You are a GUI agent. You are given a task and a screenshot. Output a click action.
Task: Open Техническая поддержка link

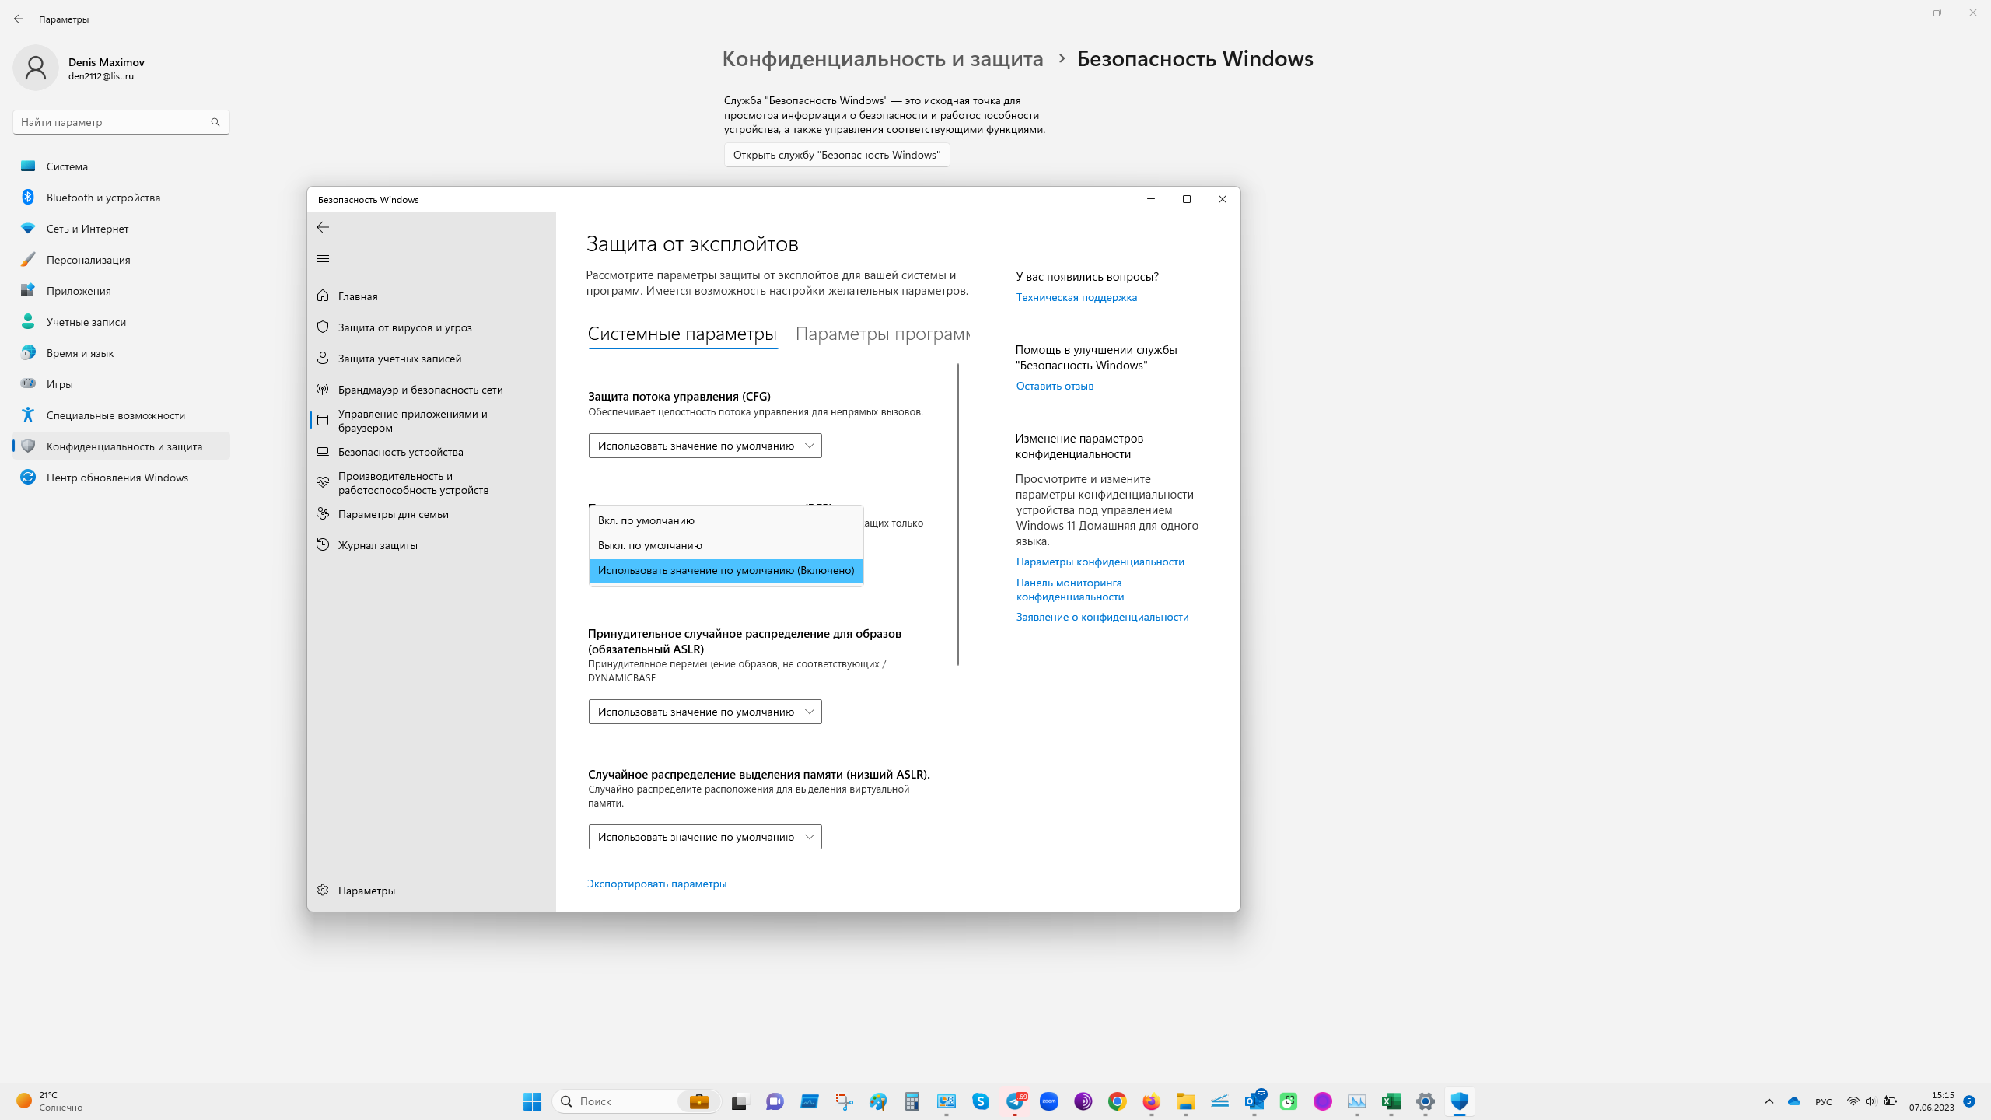point(1076,297)
